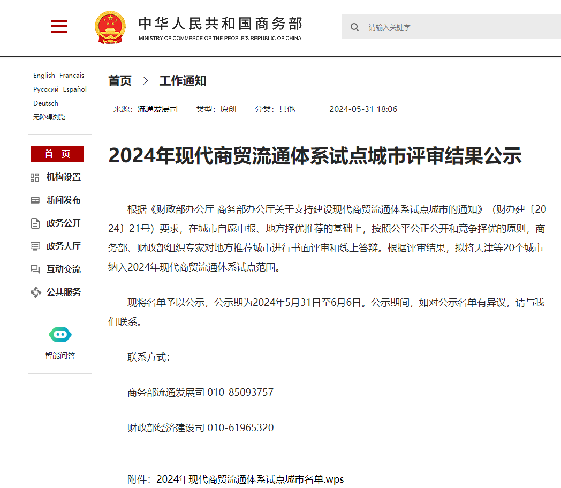Switch language to Deutsch
This screenshot has height=488, width=561.
click(x=46, y=103)
